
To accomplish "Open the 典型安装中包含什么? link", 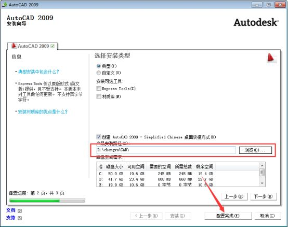I will (x=38, y=72).
